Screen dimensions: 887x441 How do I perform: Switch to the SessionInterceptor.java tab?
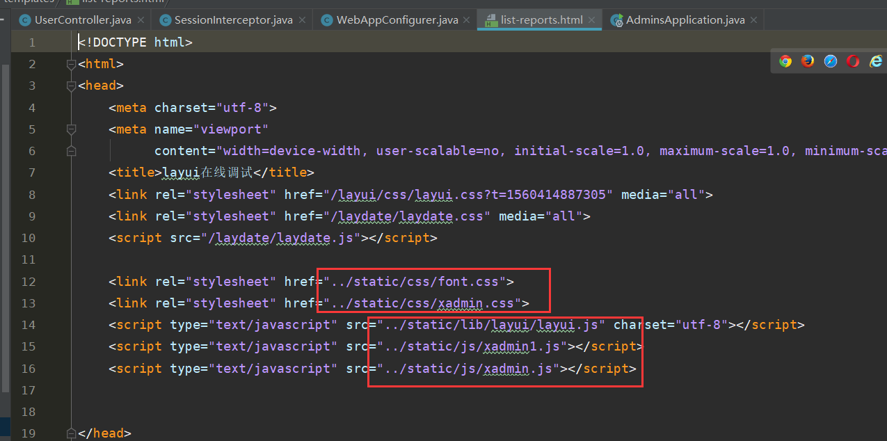click(x=233, y=20)
